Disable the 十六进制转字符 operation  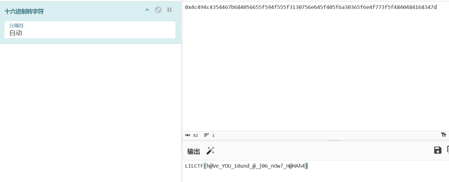coord(158,10)
